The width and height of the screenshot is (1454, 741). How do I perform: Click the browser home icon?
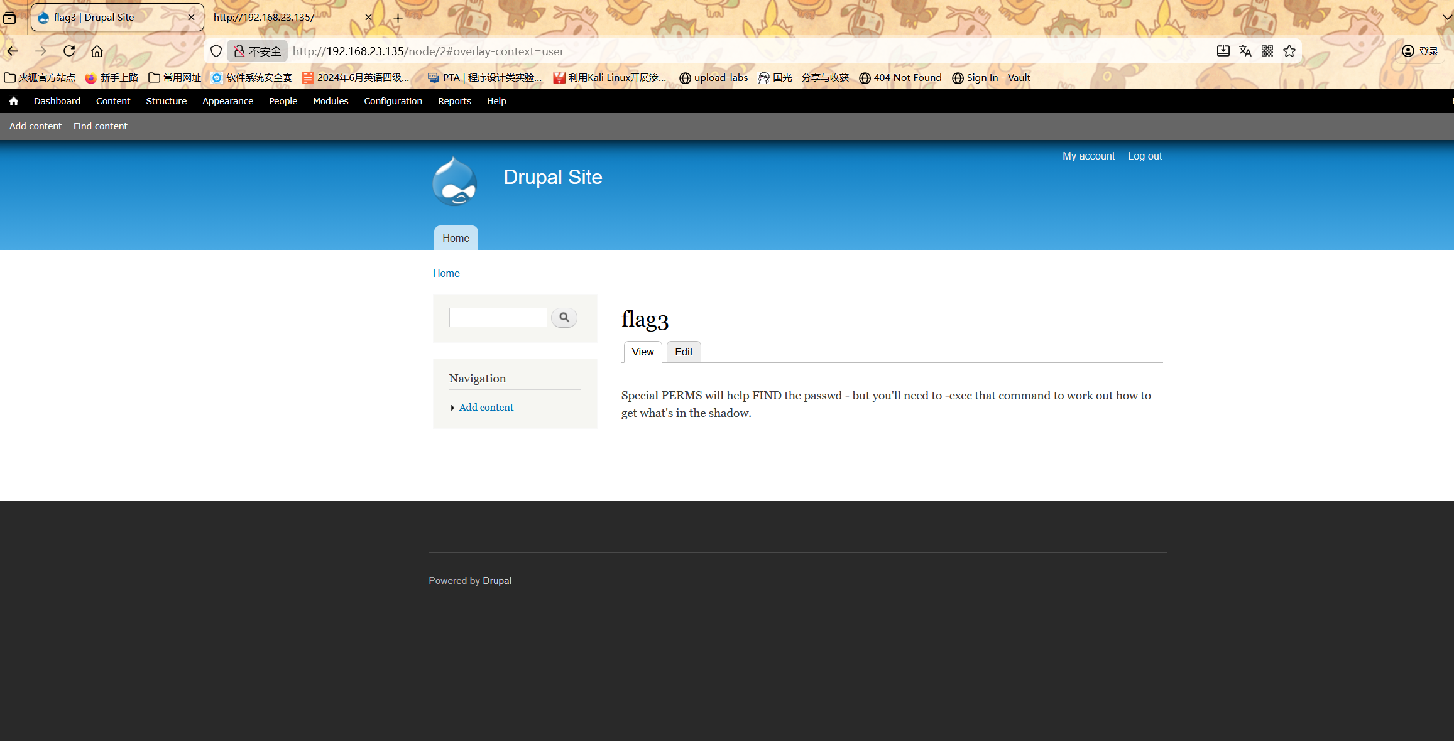coord(97,51)
